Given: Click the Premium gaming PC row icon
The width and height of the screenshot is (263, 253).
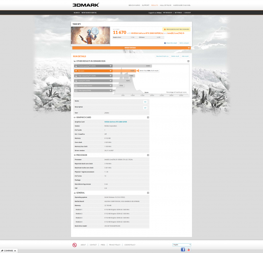Looking at the screenshot, I should [x=76, y=66].
